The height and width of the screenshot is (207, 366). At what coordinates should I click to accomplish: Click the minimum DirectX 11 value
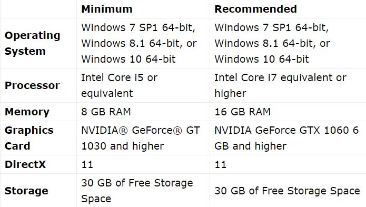pos(87,164)
